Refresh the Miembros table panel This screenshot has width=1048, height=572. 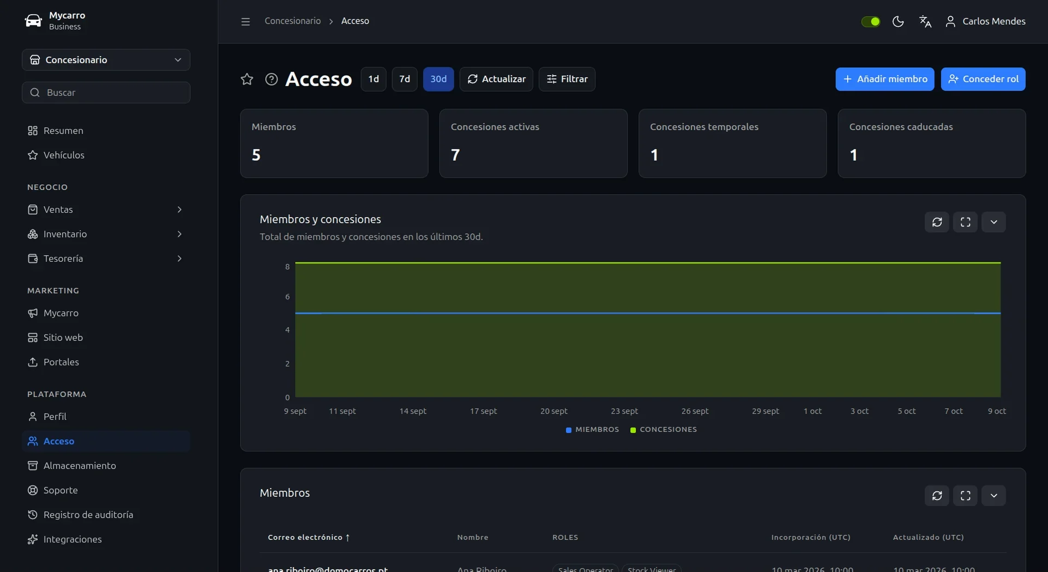937,496
